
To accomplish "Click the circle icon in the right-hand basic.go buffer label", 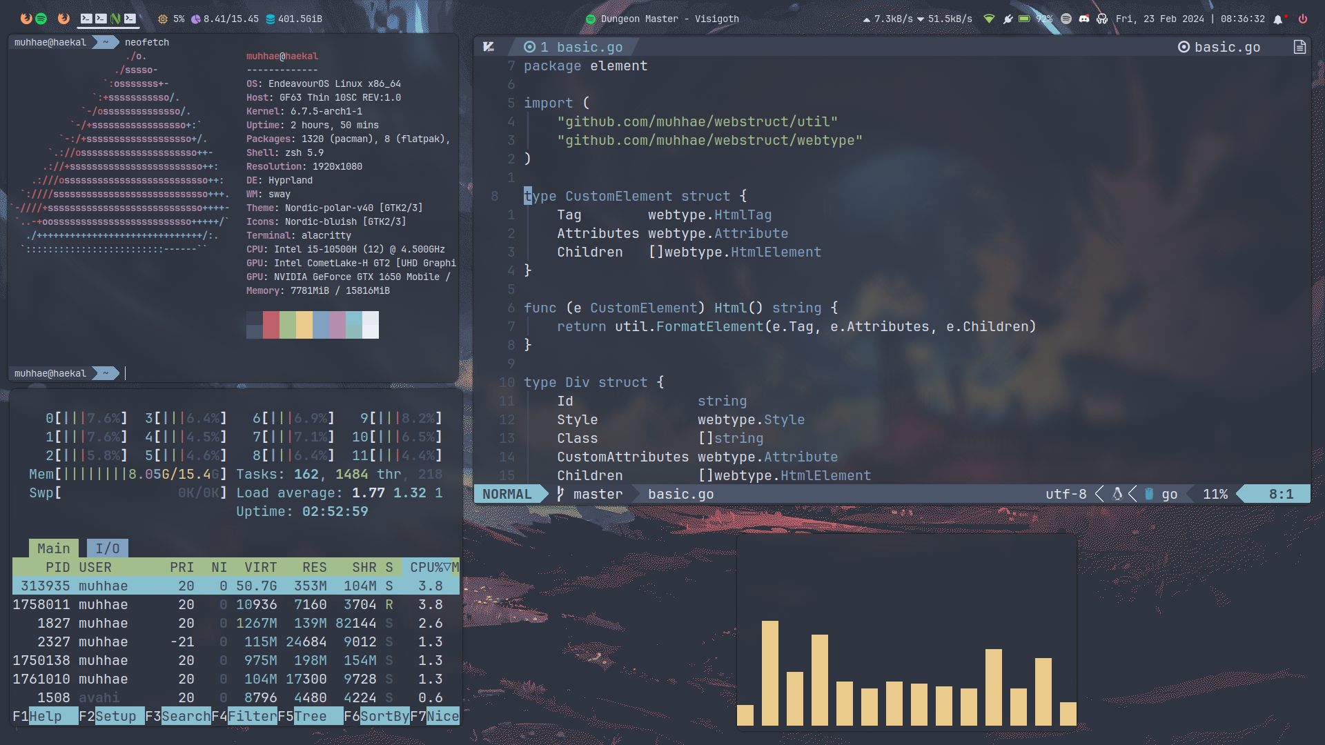I will coord(1184,47).
